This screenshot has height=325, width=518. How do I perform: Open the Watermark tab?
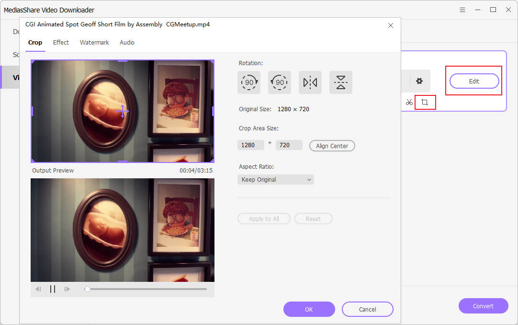point(94,43)
